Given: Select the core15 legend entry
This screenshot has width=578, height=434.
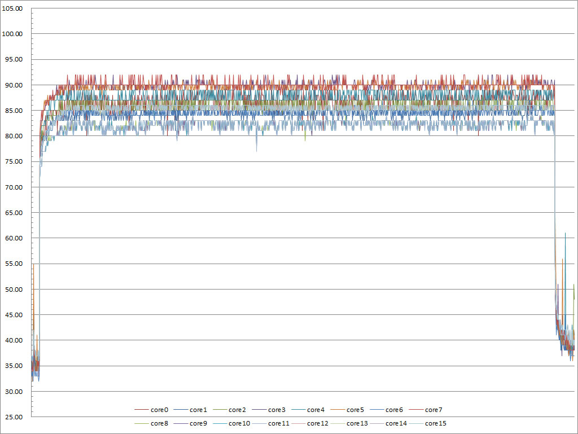Looking at the screenshot, I should click(x=428, y=423).
